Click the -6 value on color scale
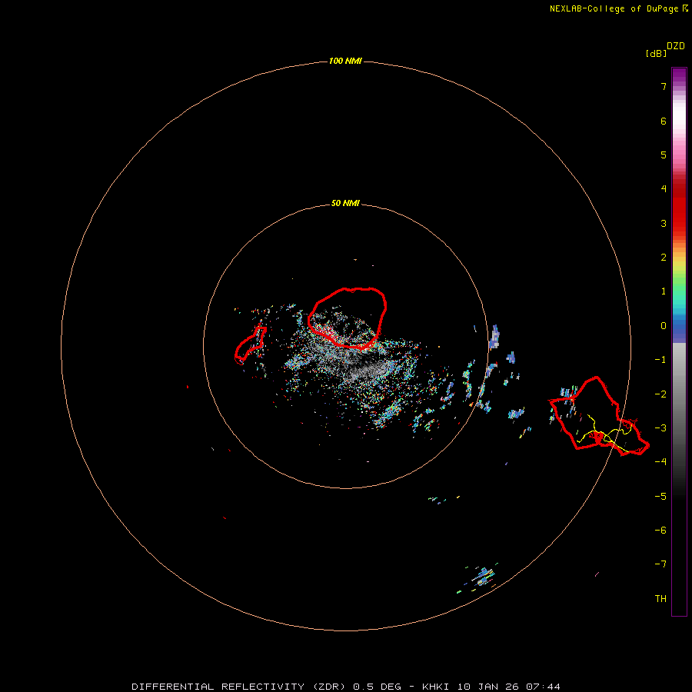This screenshot has height=692, width=692. tap(660, 531)
